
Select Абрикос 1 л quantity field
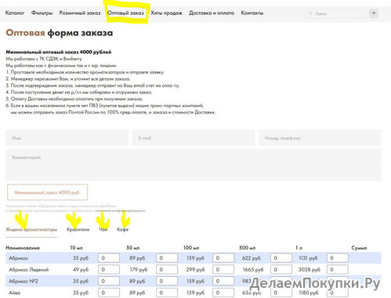[338, 258]
